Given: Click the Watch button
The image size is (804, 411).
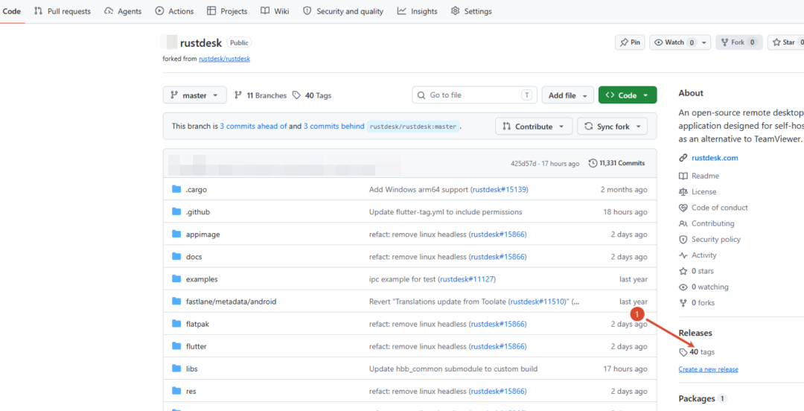Looking at the screenshot, I should pos(674,42).
